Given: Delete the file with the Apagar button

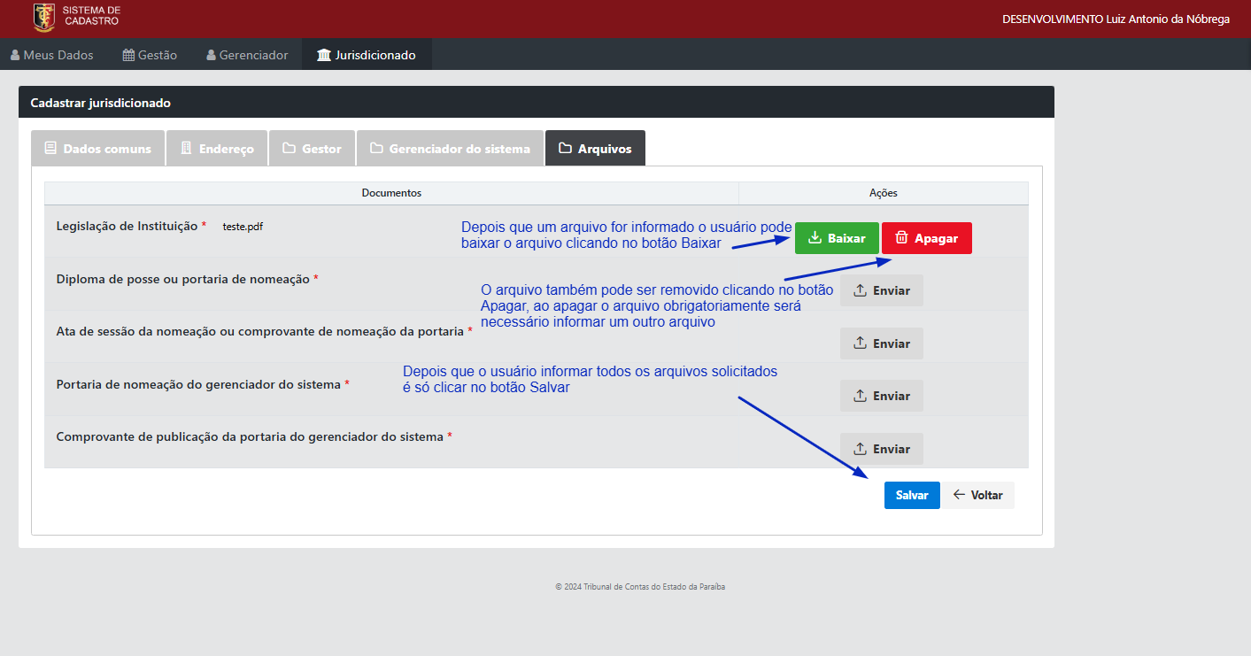Looking at the screenshot, I should coord(927,238).
